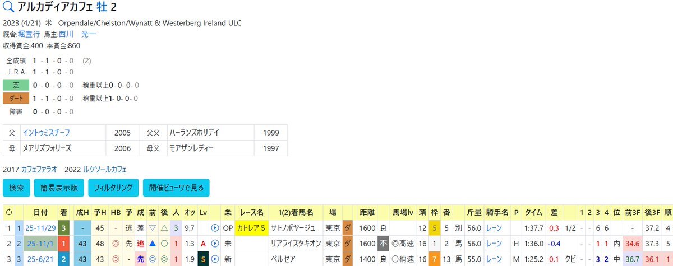Open trainer 堀宣行 link
673x266 pixels.
pos(29,35)
